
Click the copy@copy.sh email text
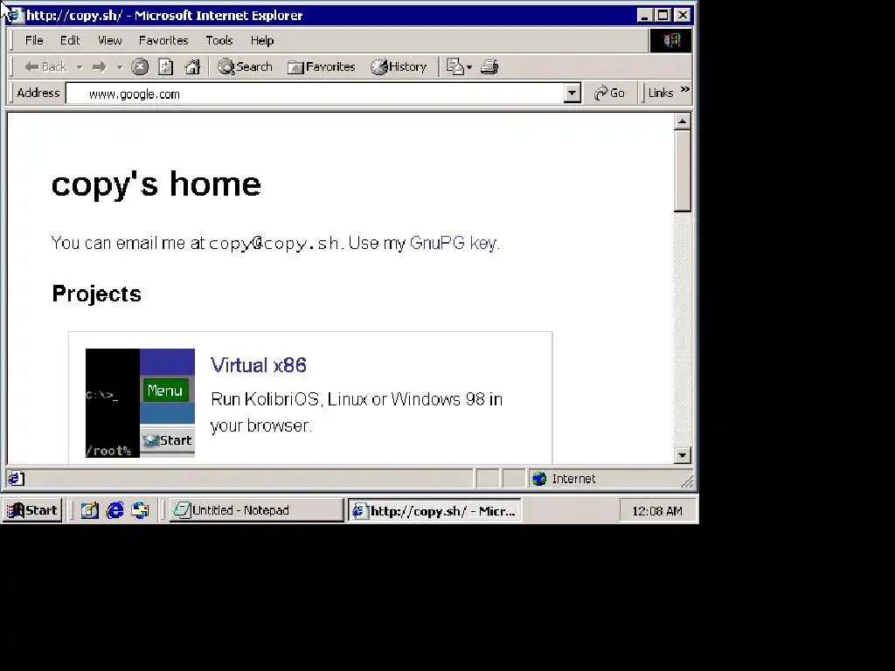[x=274, y=244]
